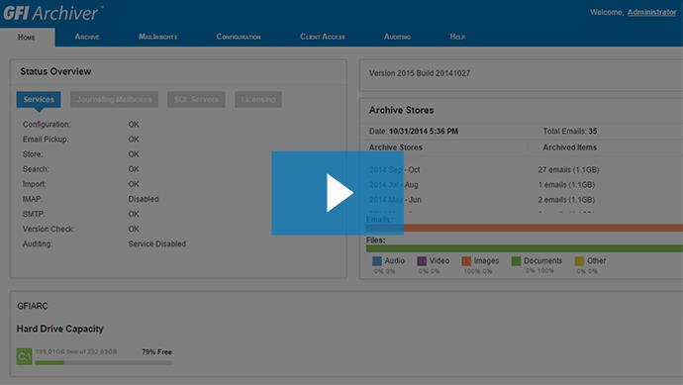Click the Audio legend color swatch
This screenshot has height=385, width=683.
pos(377,261)
